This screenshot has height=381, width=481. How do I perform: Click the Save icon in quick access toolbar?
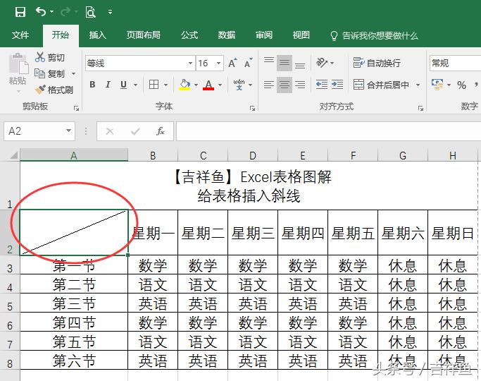click(x=20, y=12)
